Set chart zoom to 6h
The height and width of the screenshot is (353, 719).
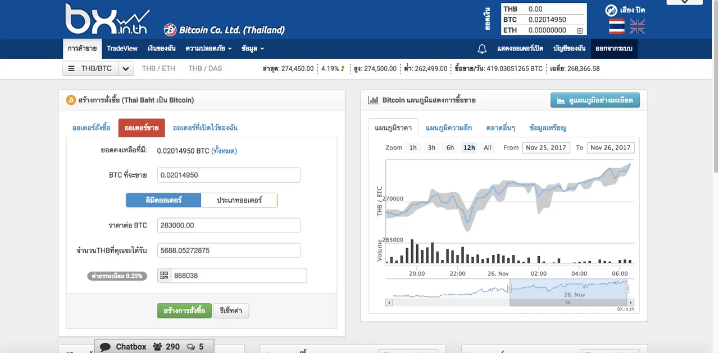pyautogui.click(x=450, y=148)
